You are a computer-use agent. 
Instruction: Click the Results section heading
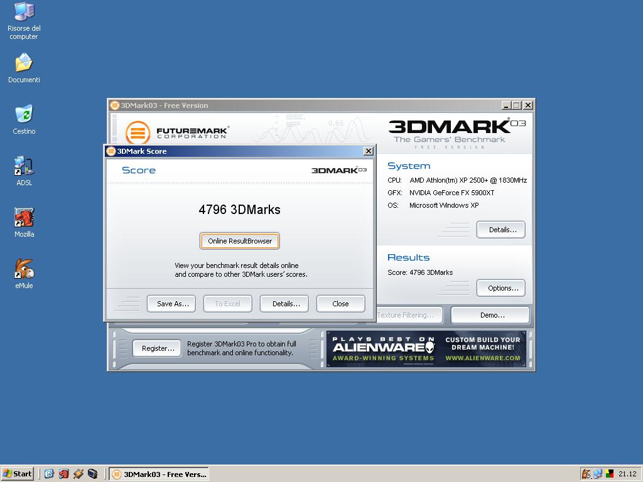(x=408, y=257)
